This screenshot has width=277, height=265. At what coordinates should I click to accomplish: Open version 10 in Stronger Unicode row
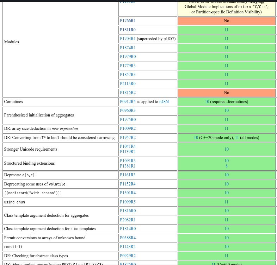click(227, 149)
